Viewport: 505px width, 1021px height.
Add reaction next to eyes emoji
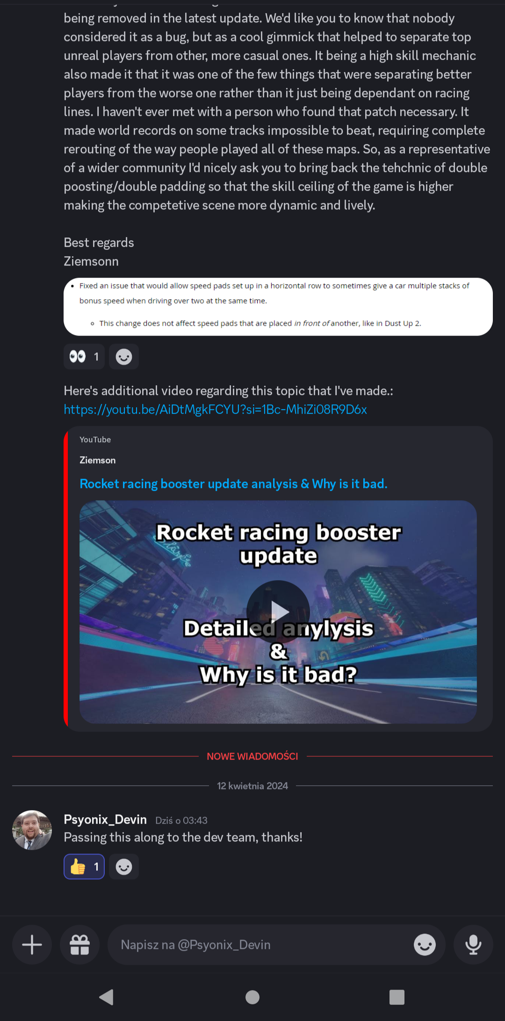tap(124, 357)
